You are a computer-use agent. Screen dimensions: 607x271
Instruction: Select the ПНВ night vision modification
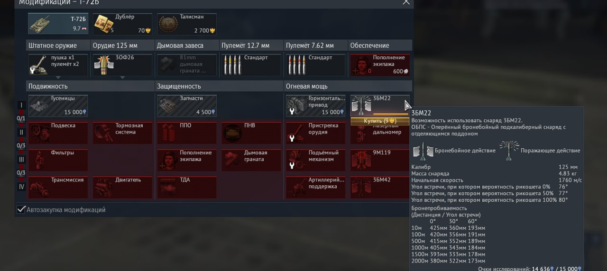(x=251, y=133)
